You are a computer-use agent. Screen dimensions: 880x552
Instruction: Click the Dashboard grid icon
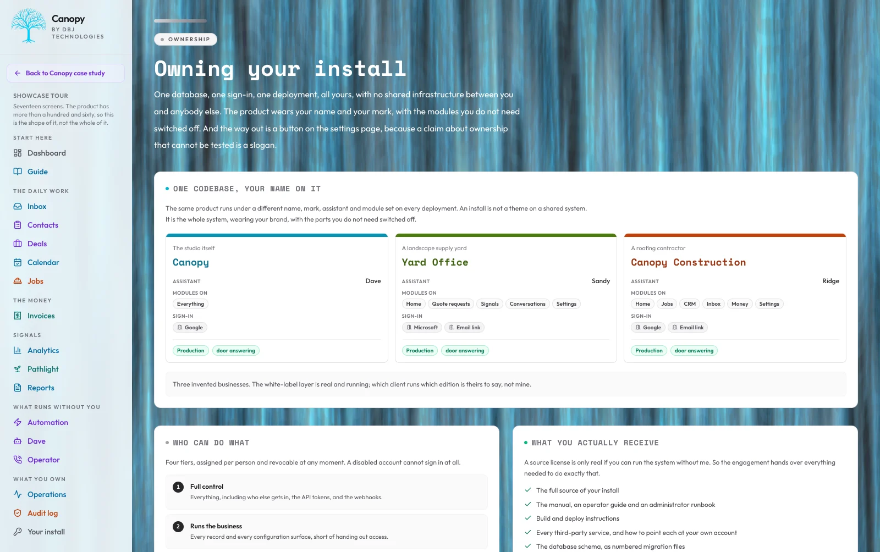(x=18, y=153)
